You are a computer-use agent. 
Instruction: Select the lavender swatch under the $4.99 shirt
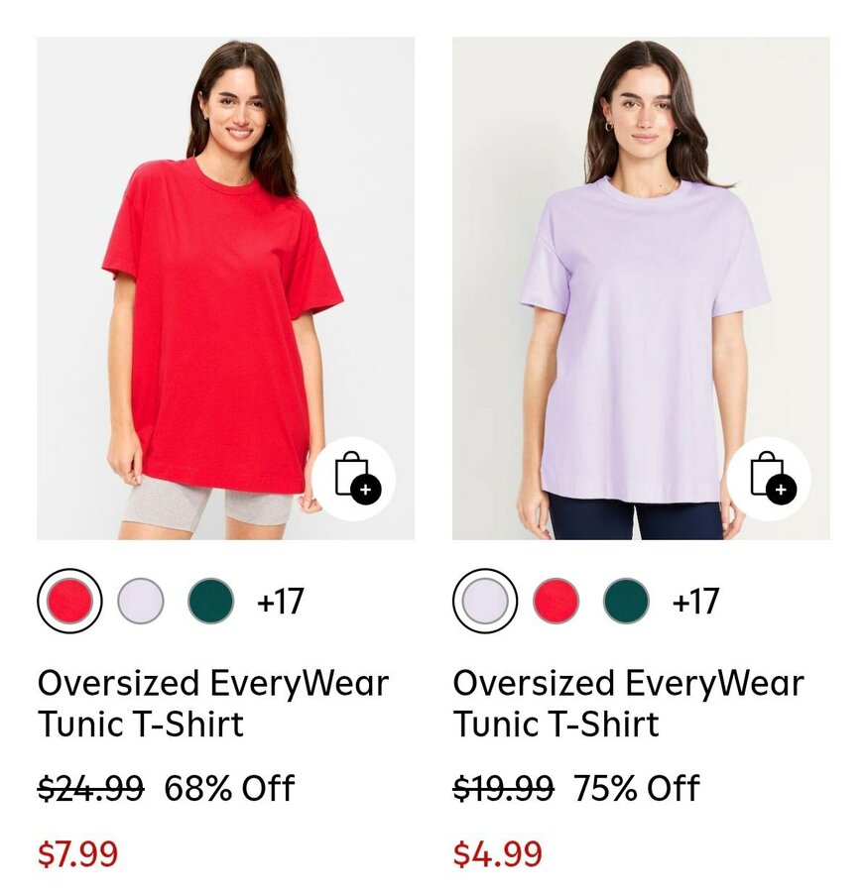tap(485, 601)
